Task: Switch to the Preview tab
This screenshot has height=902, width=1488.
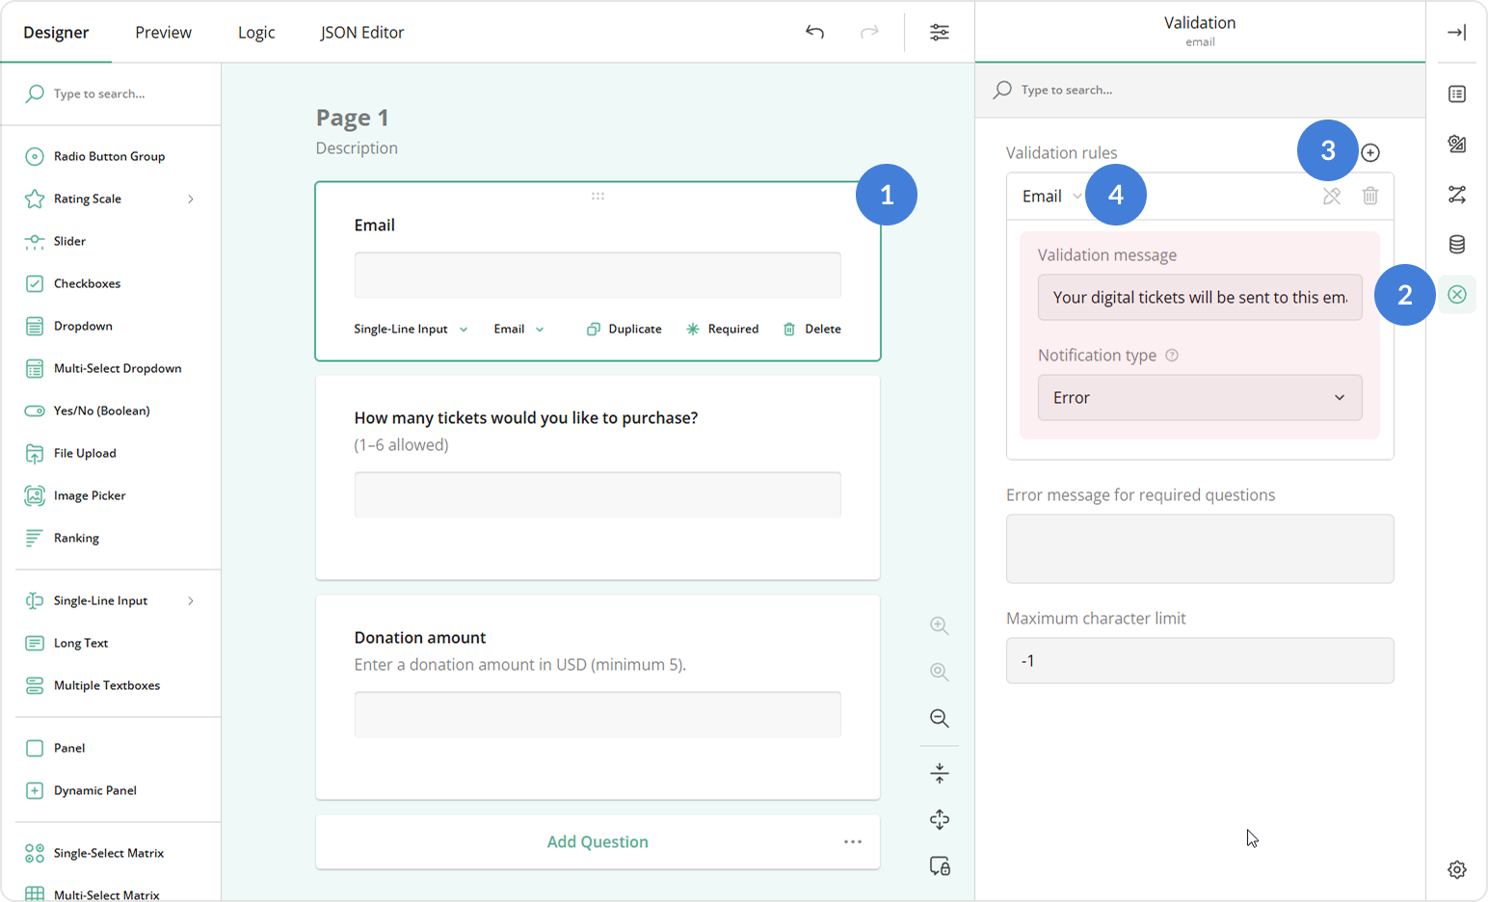Action: click(162, 32)
